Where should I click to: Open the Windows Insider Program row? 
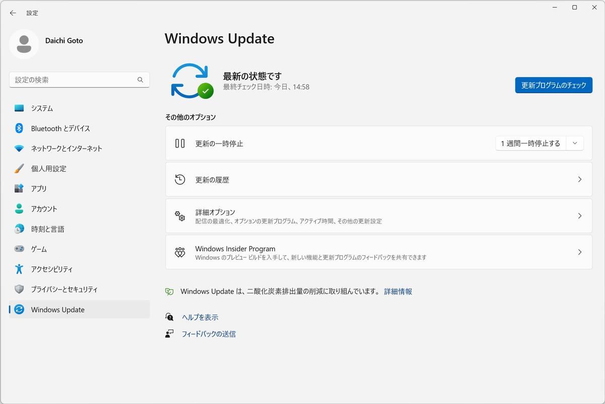click(x=379, y=252)
